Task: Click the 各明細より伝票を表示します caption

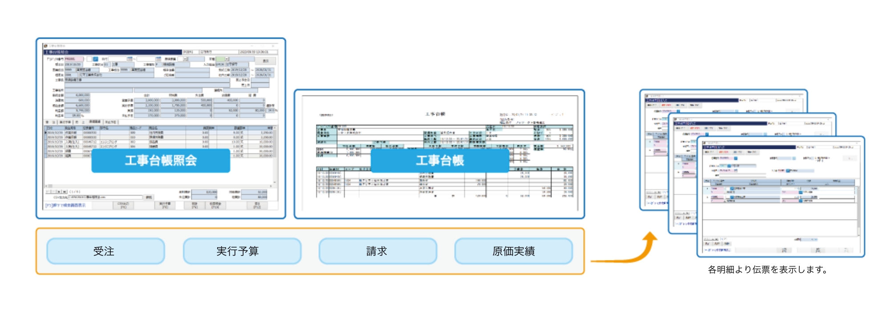Action: coord(767,270)
